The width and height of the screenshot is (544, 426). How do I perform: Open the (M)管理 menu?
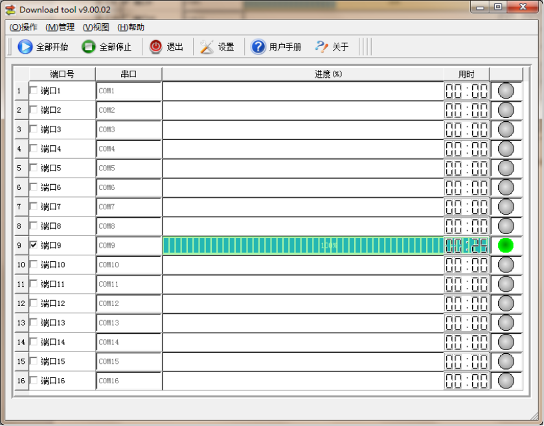[60, 27]
